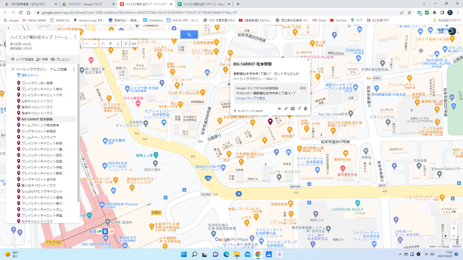Open その他のブックマーク folder
463x260 pixels.
click(x=448, y=20)
